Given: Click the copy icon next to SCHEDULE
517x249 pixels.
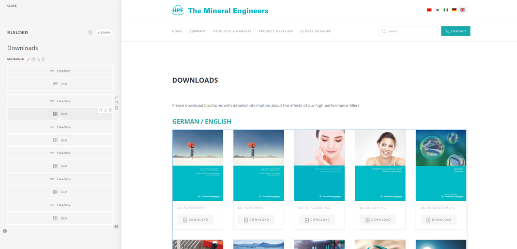Looking at the screenshot, I should pyautogui.click(x=33, y=59).
